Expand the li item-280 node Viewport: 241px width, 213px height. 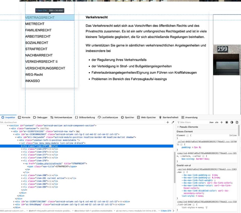22,175
